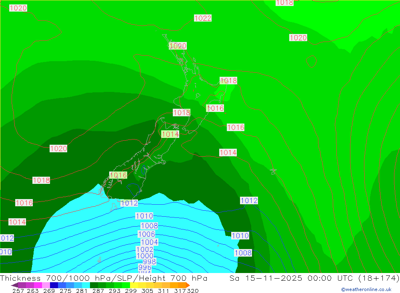Click the right orange arrow of color scale
This screenshot has height=293, width=400.
pos(188,285)
